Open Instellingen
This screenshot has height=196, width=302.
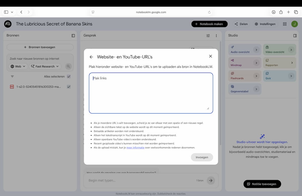coord(265,24)
